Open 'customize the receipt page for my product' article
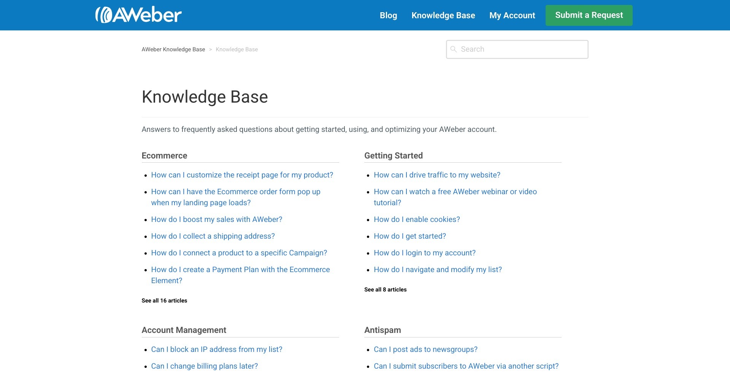The height and width of the screenshot is (377, 730). click(242, 175)
